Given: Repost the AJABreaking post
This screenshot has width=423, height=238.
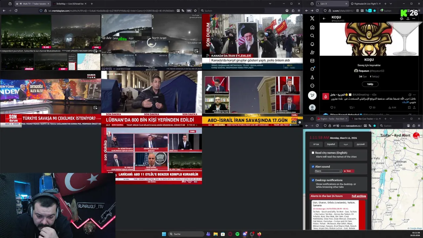Looking at the screenshot, I should (352, 107).
